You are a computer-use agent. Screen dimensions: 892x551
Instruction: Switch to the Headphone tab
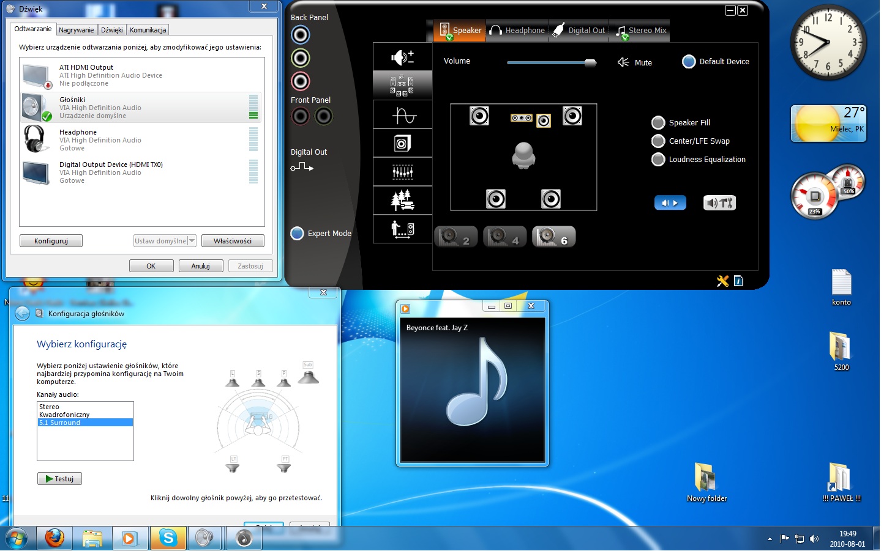pyautogui.click(x=517, y=30)
